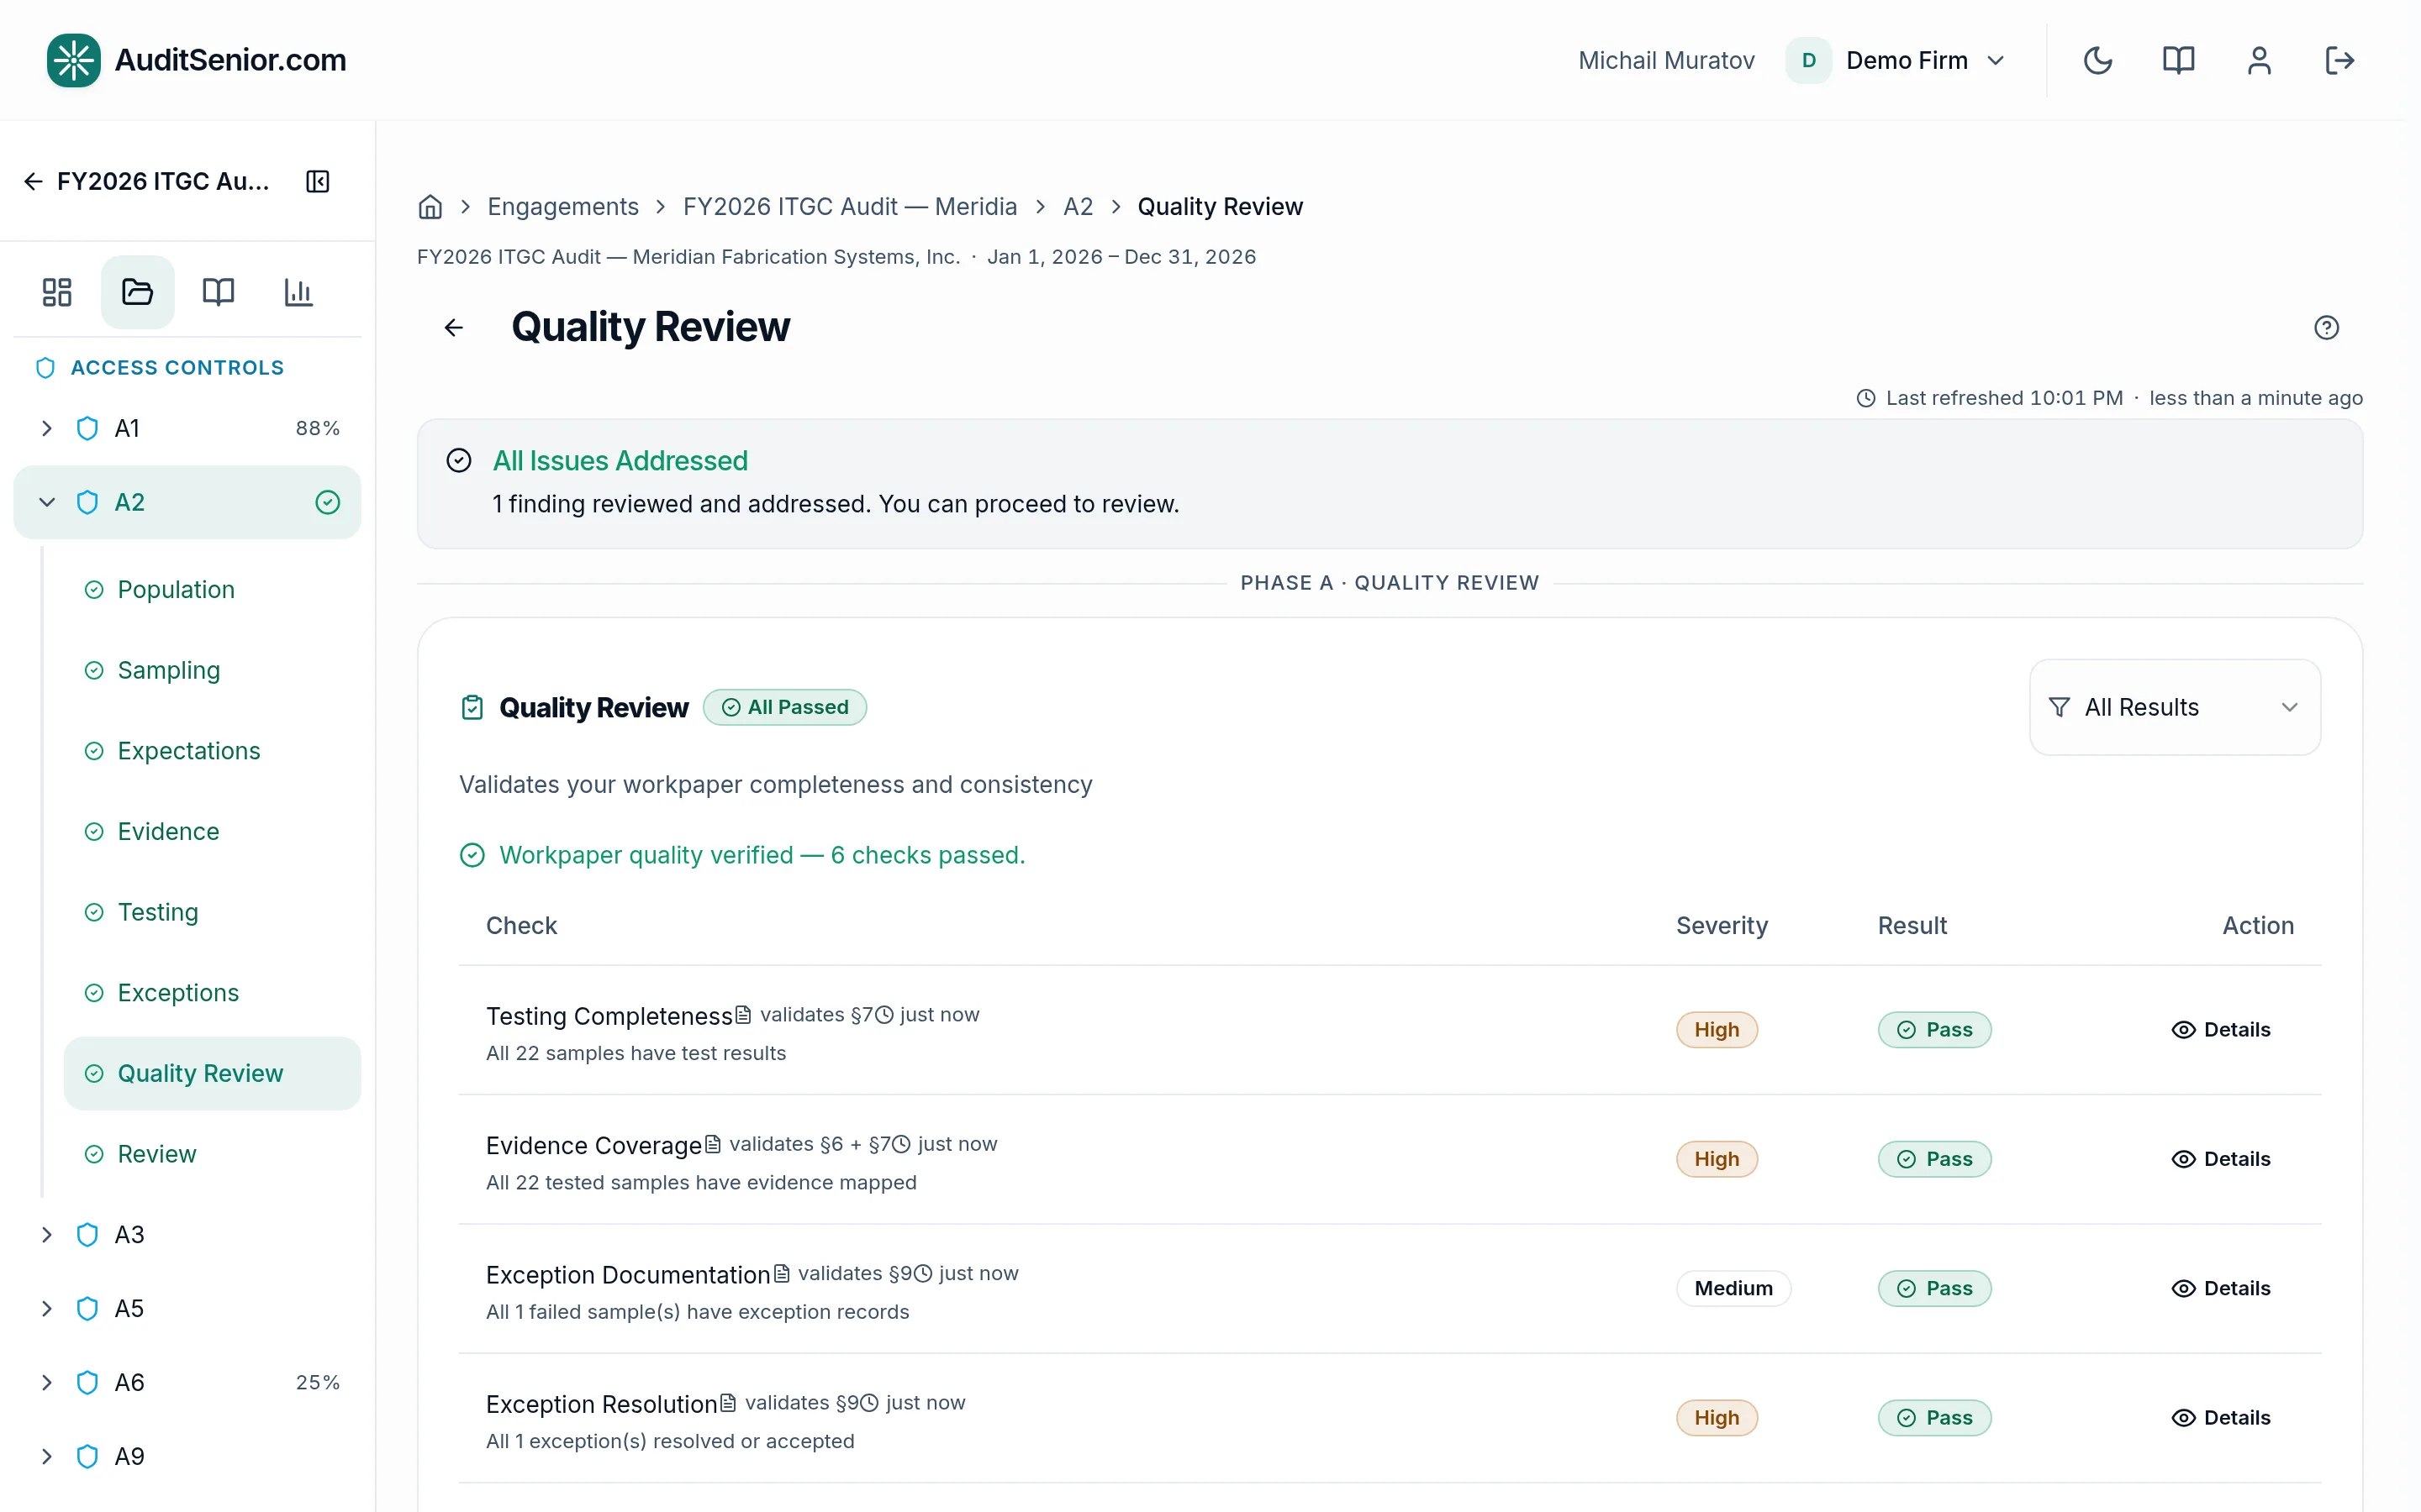Open the Evidence step
The image size is (2421, 1512).
tap(212, 832)
